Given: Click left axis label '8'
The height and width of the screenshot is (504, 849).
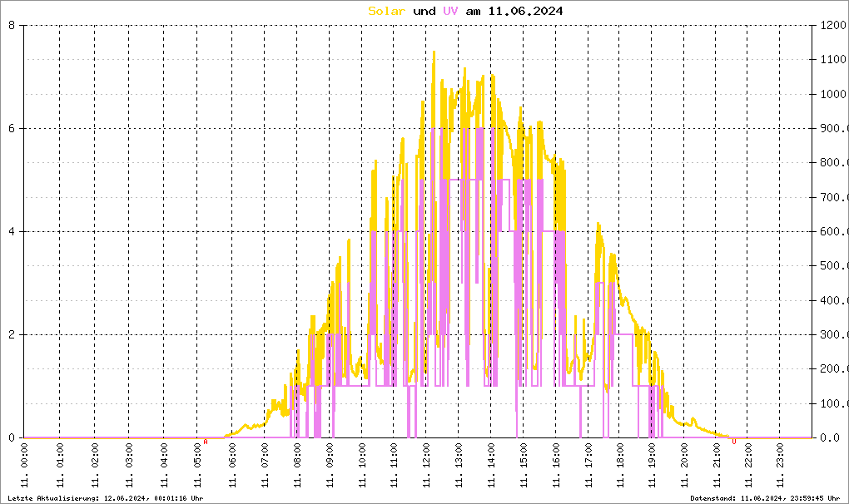Looking at the screenshot, I should click(12, 25).
